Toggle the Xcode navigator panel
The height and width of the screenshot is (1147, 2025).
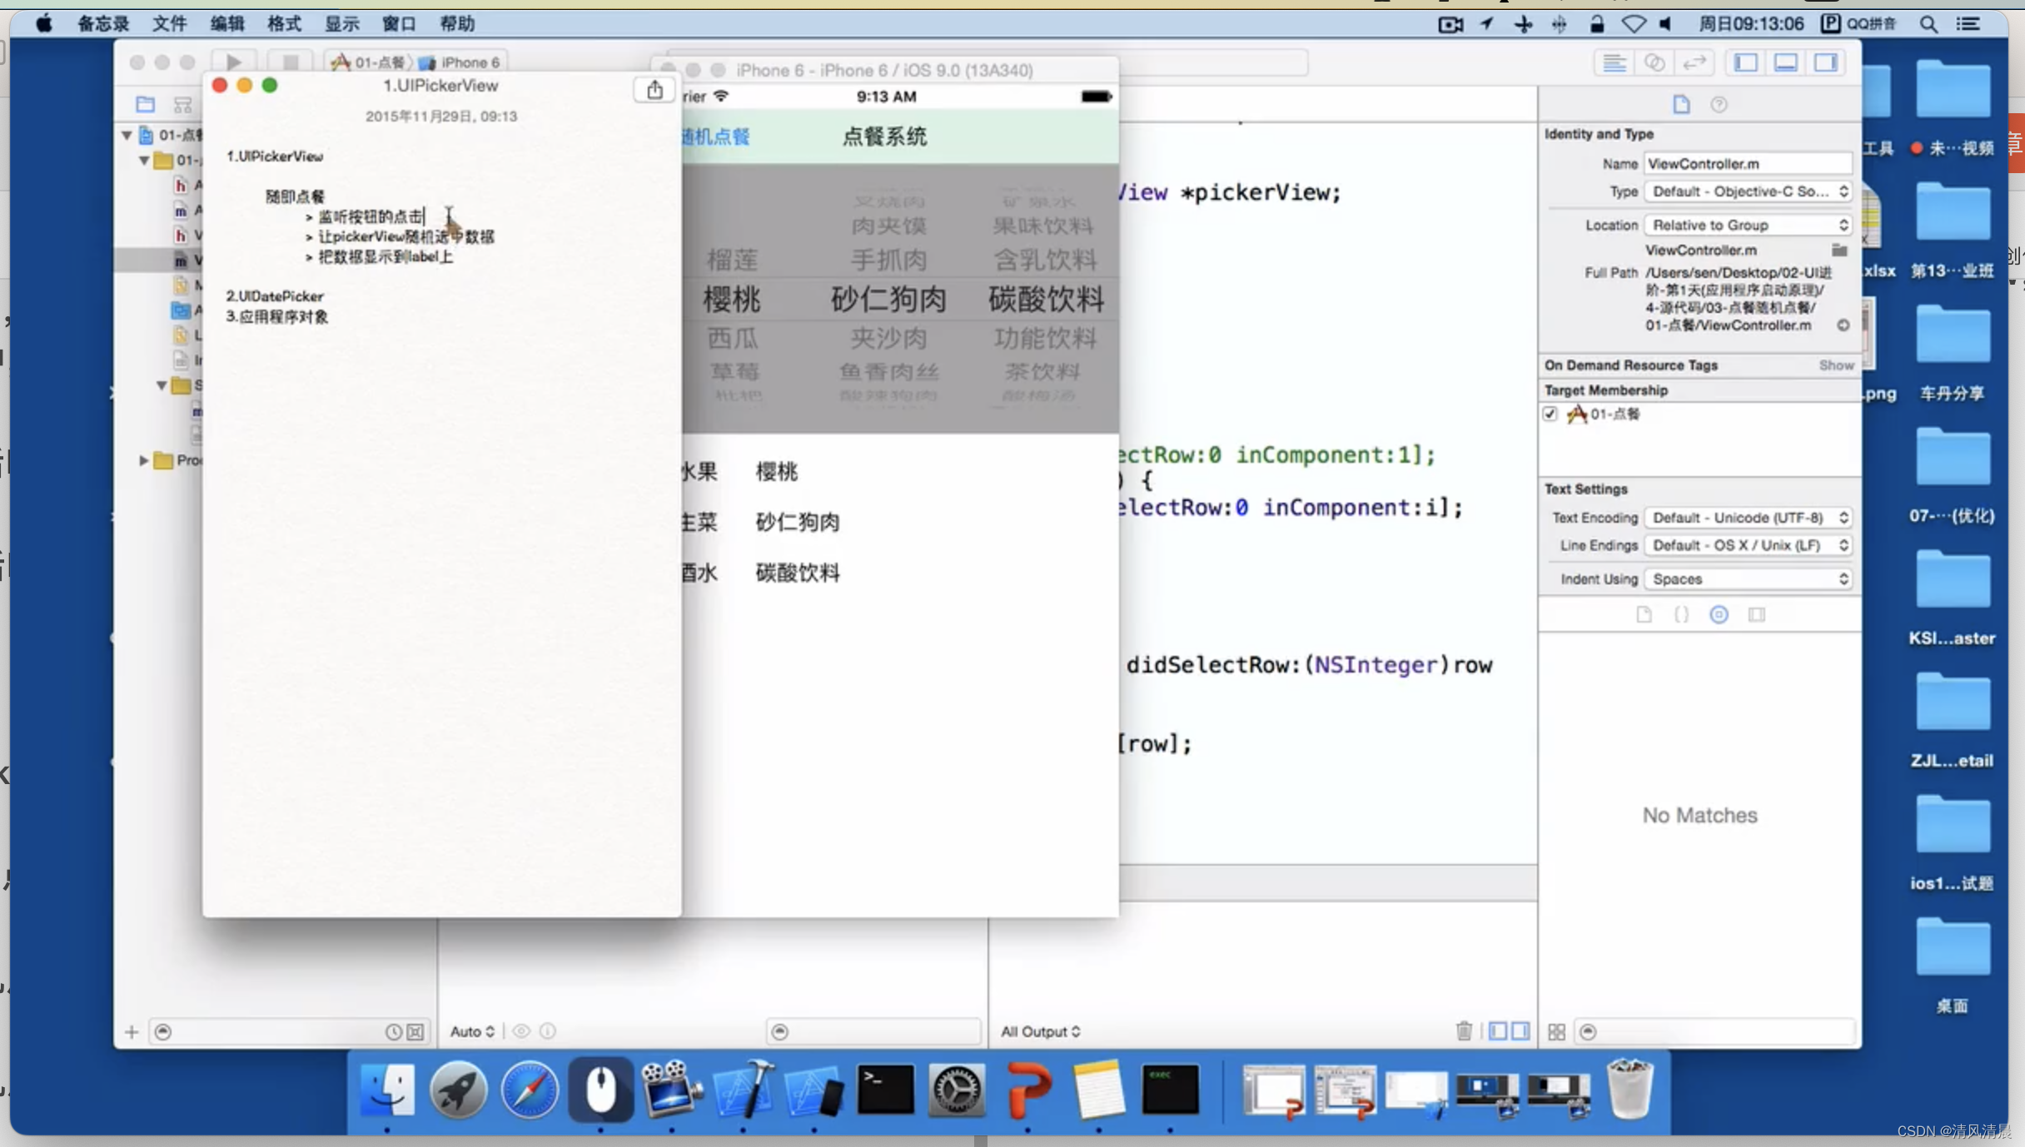click(x=1746, y=62)
